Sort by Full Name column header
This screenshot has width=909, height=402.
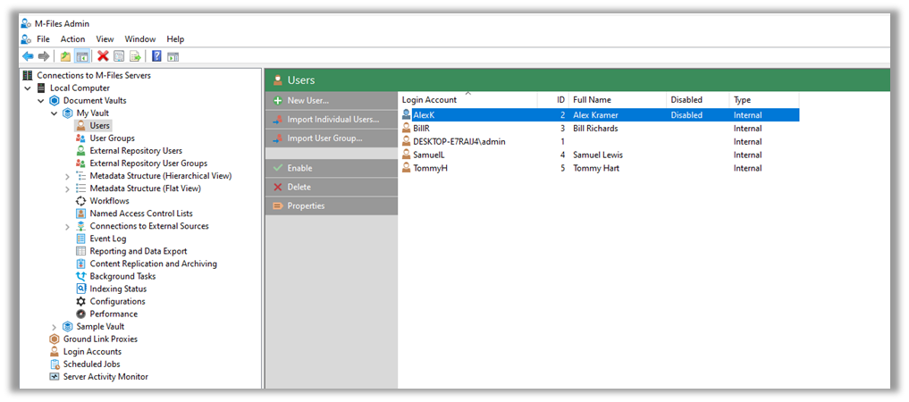point(618,100)
